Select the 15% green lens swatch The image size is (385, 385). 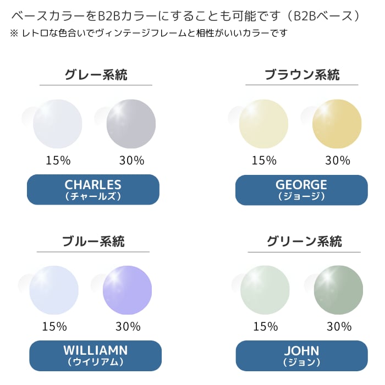pos(265,290)
